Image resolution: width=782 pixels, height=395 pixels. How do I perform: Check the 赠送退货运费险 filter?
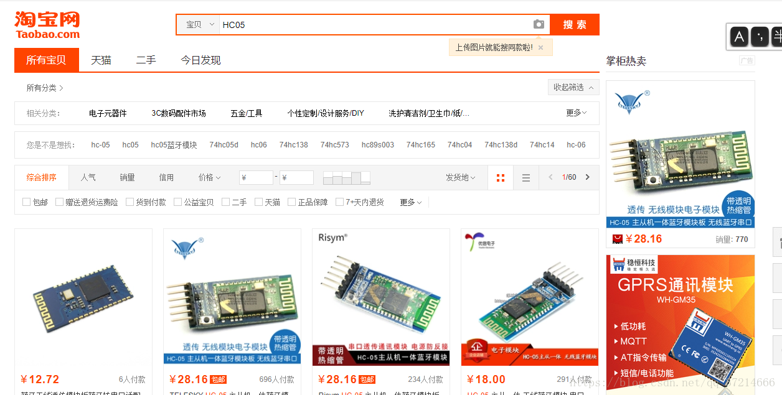[59, 202]
